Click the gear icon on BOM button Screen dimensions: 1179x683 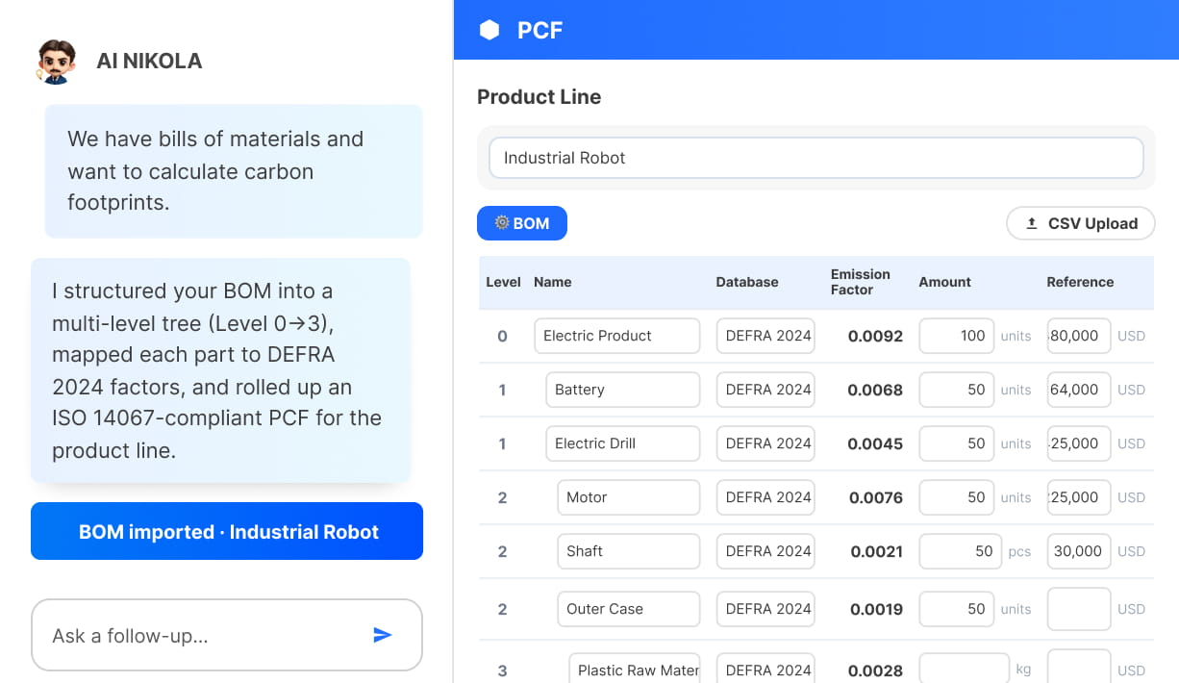(x=502, y=222)
